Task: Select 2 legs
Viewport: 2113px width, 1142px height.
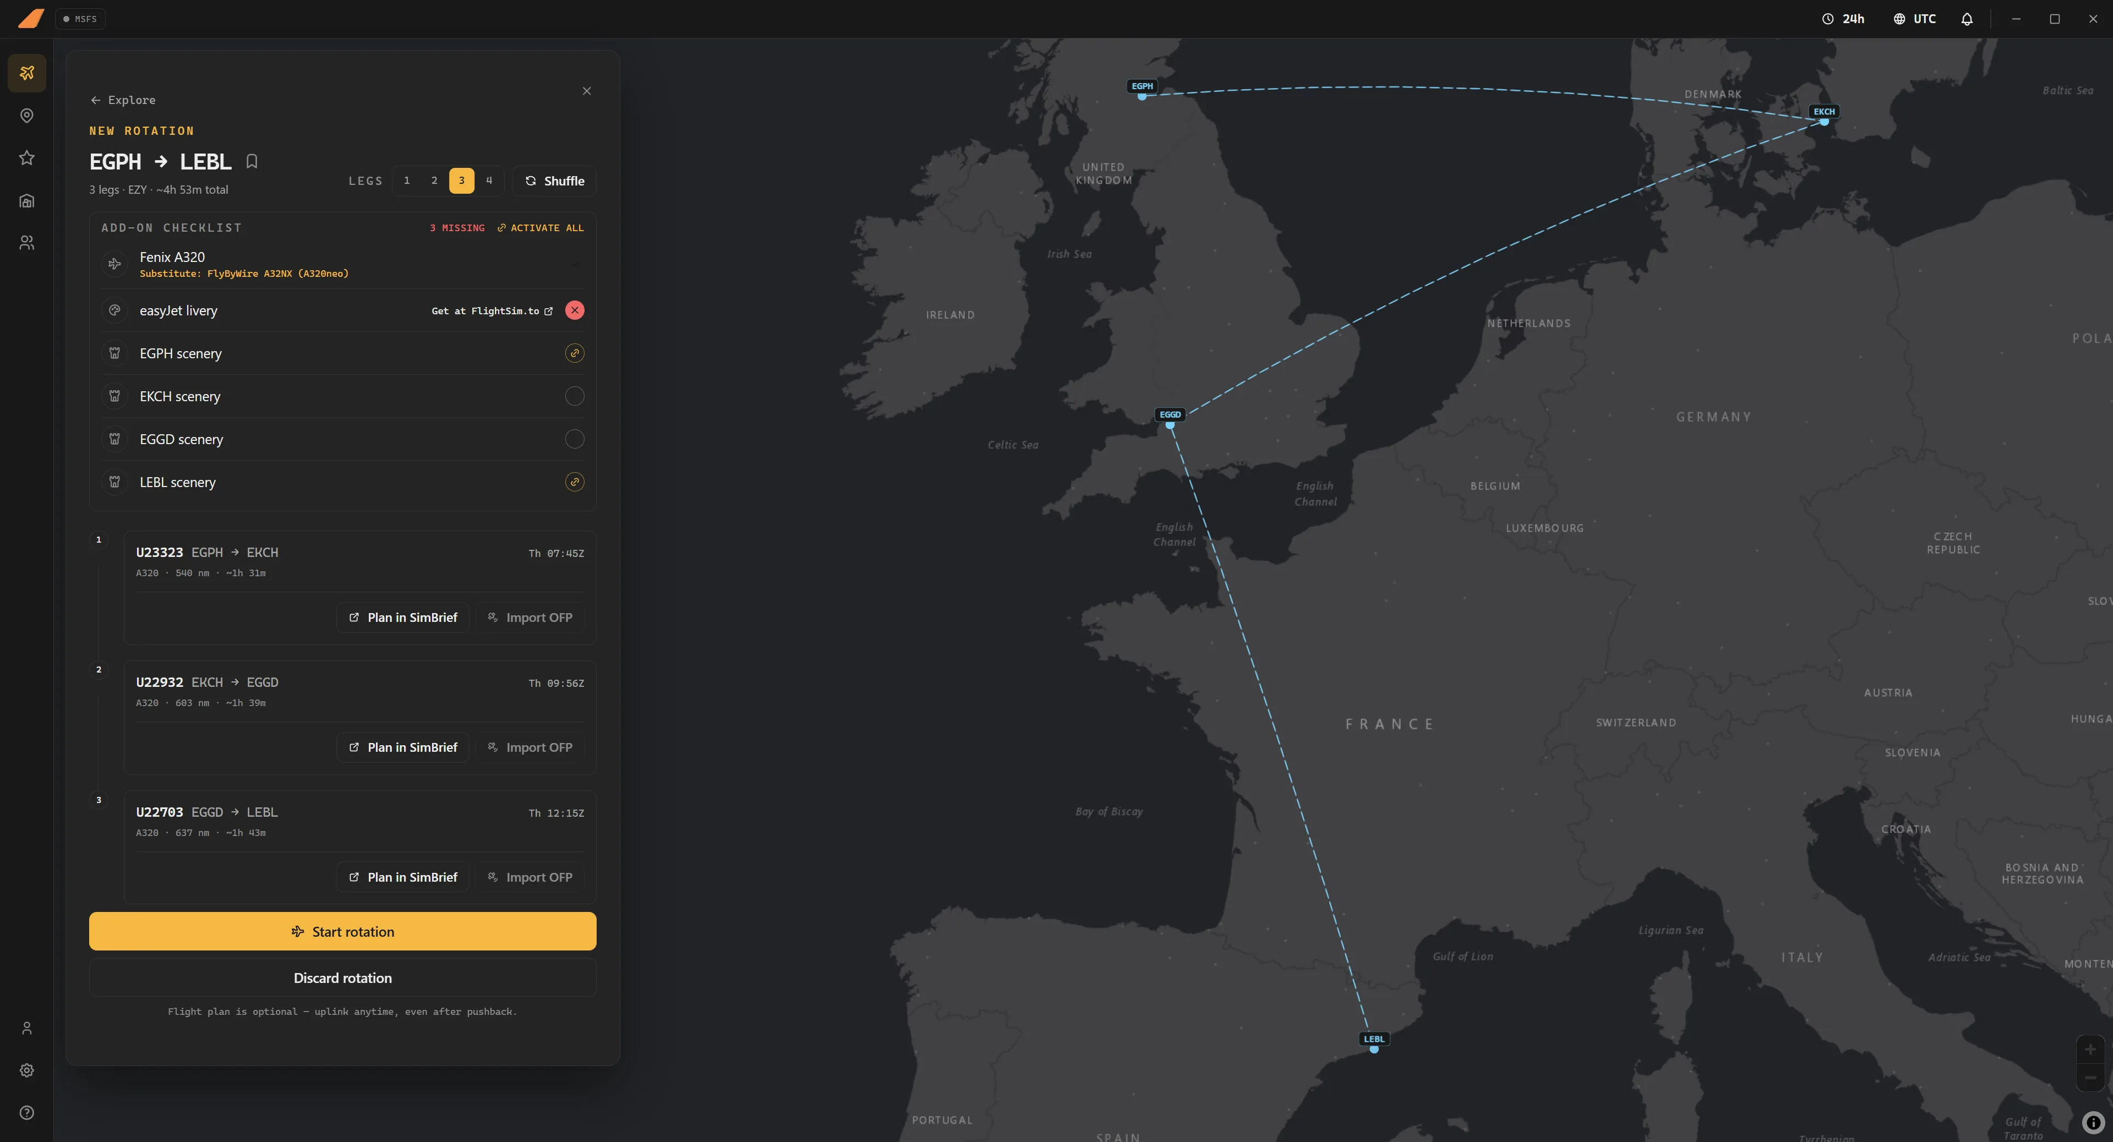Action: coord(434,181)
